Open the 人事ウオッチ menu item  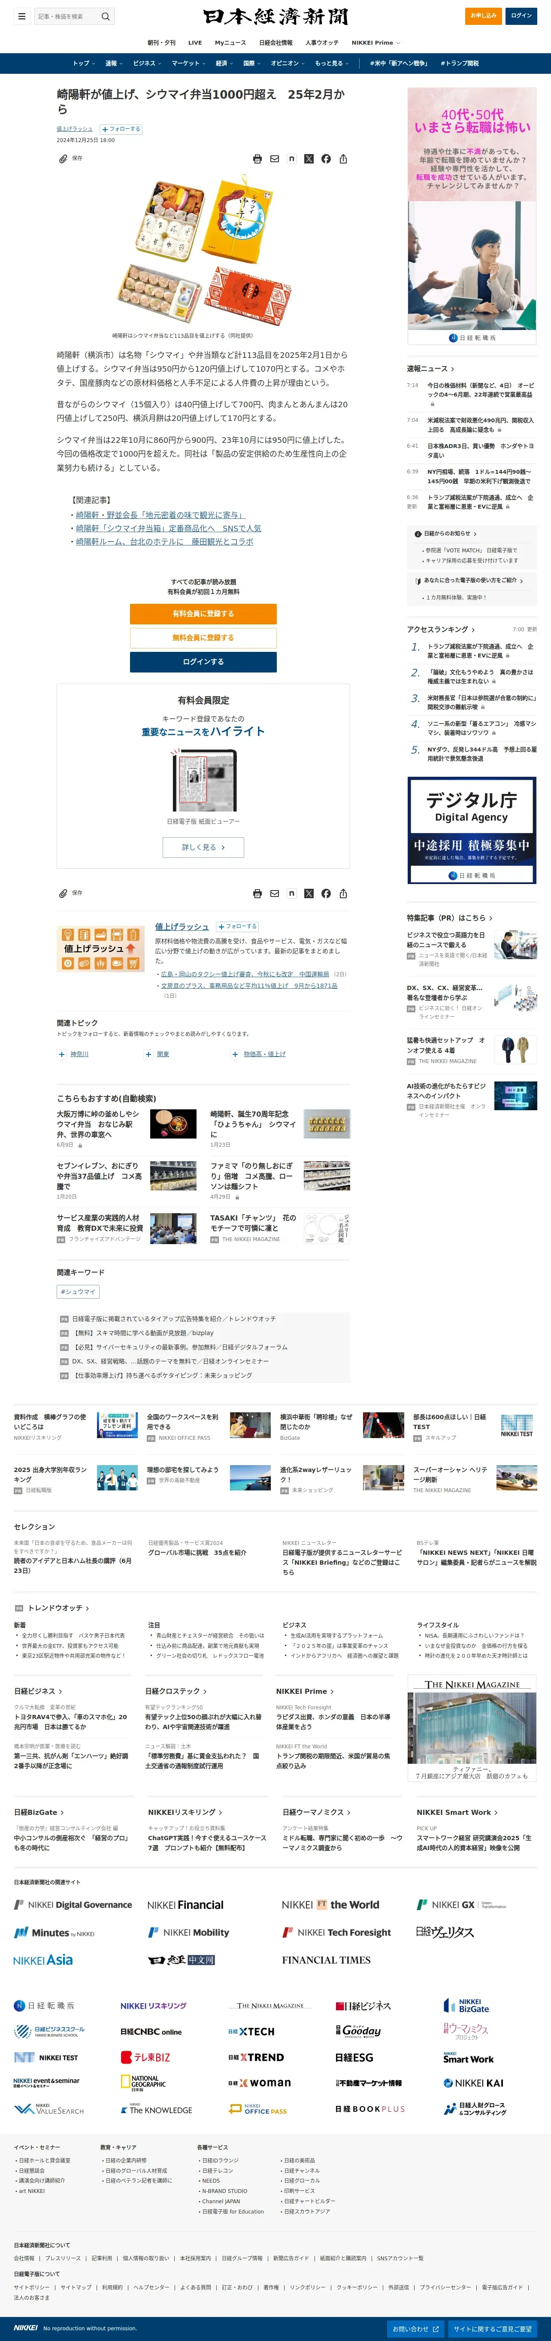pyautogui.click(x=322, y=43)
